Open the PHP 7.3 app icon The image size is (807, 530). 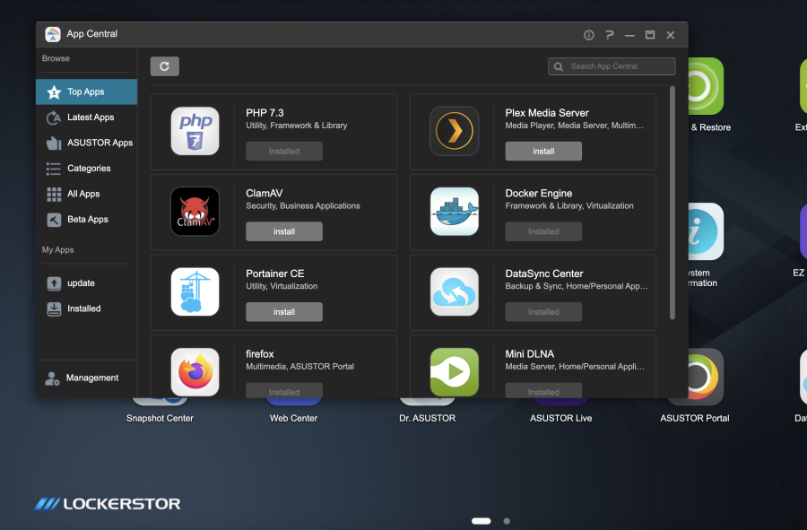(x=195, y=131)
